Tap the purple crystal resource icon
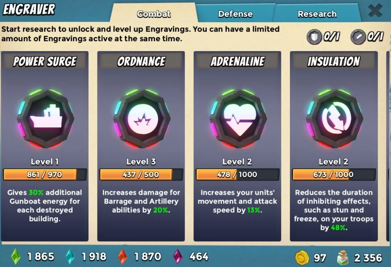This screenshot has height=267, width=391. (x=177, y=257)
